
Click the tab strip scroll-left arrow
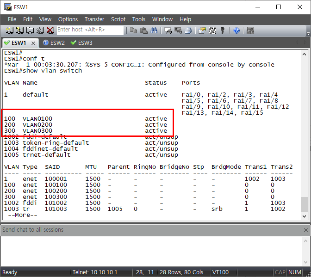coord(297,43)
